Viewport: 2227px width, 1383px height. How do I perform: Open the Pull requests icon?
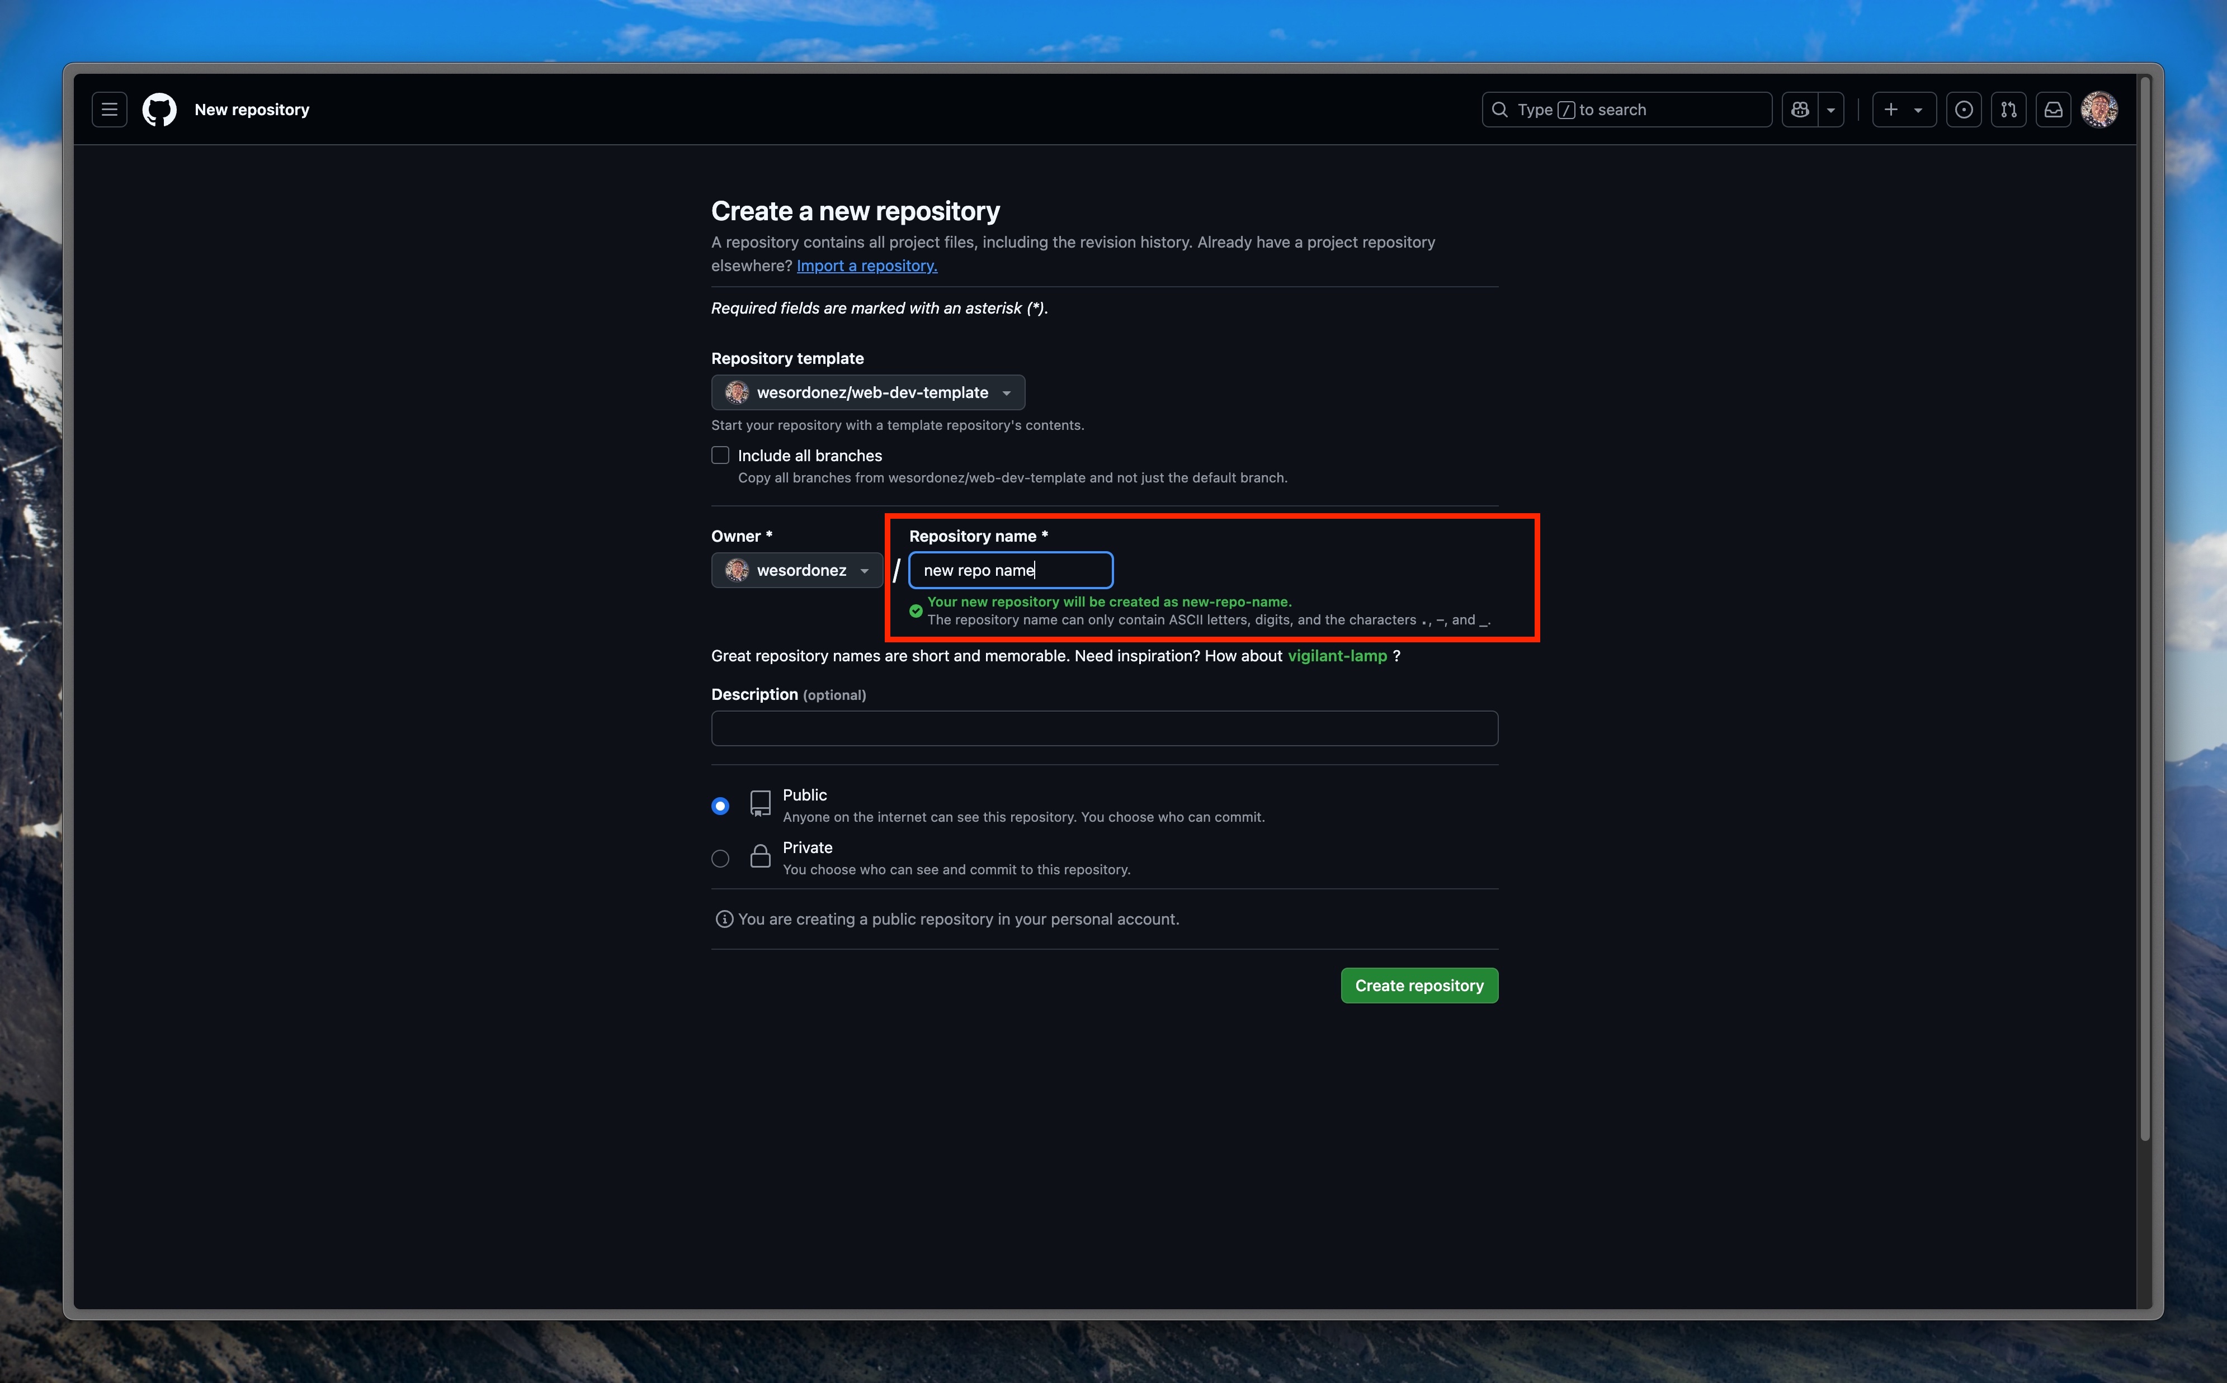(2008, 110)
